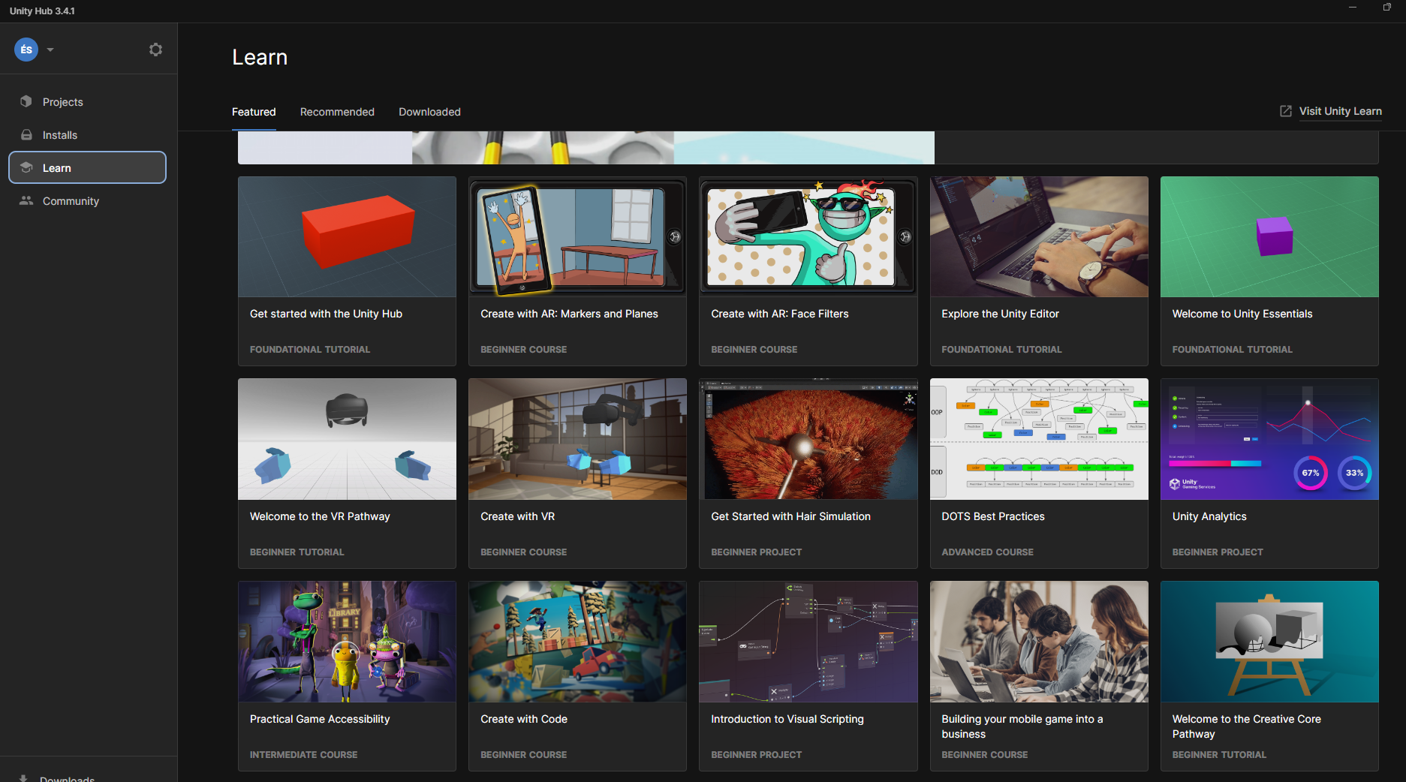Open Visit Unity Learn link
Image resolution: width=1406 pixels, height=782 pixels.
pos(1340,111)
